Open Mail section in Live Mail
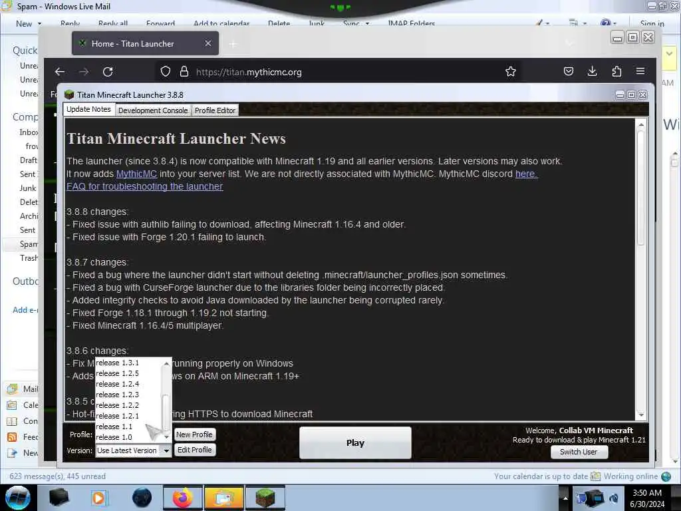Screen dimensions: 681x511 click(23, 389)
